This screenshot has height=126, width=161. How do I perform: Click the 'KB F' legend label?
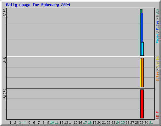coord(158,115)
